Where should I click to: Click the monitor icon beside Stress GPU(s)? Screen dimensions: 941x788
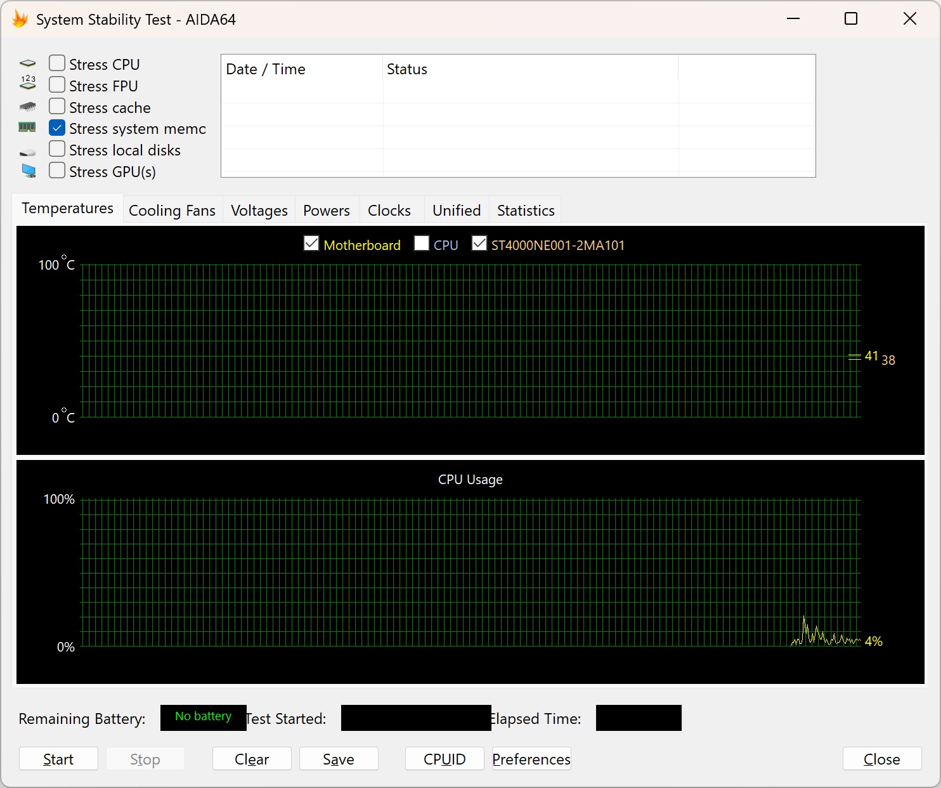tap(29, 171)
